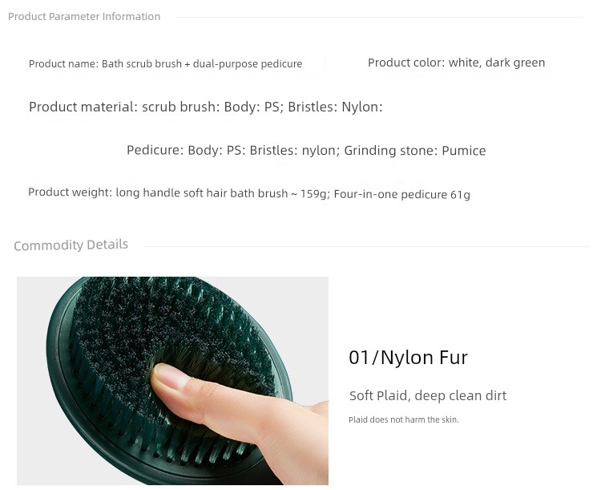This screenshot has height=490, width=601.
Task: Click the 'Grinding stone: Pumice' text
Action: pos(415,151)
